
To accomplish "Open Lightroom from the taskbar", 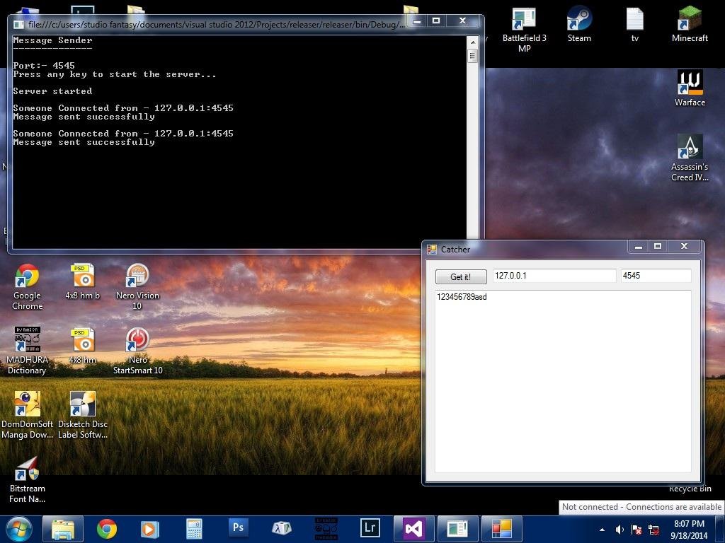I will pyautogui.click(x=370, y=527).
